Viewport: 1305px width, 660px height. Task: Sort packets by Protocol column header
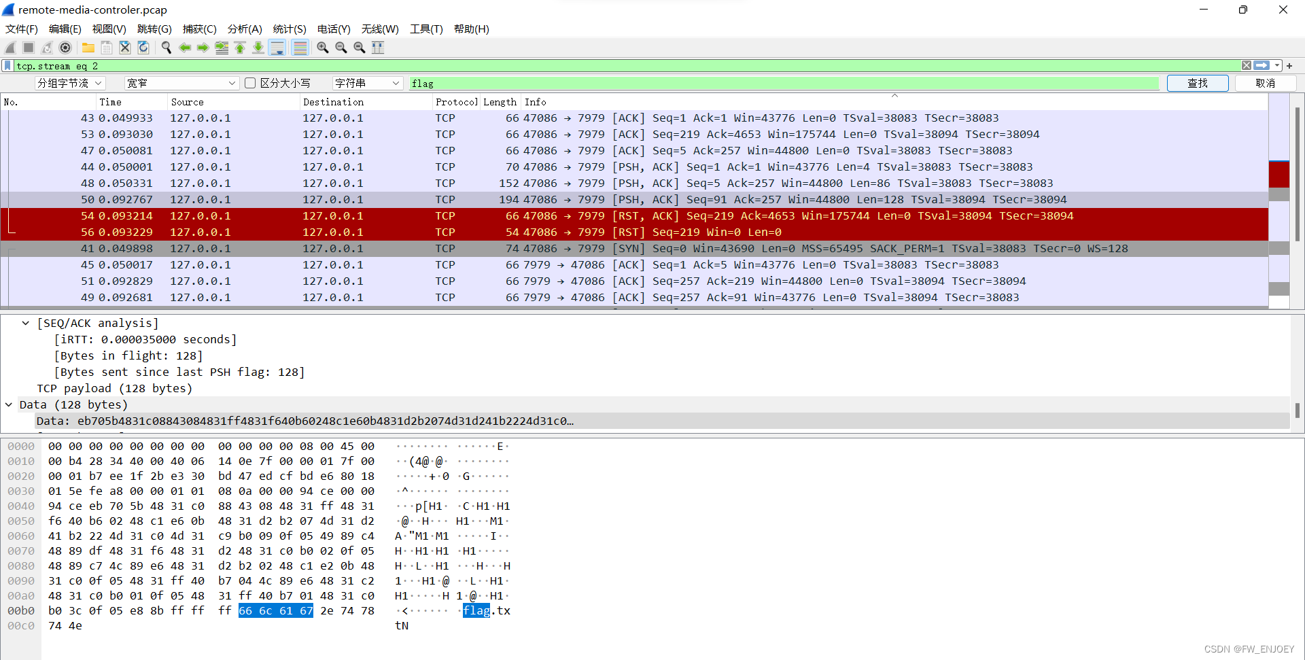(457, 102)
